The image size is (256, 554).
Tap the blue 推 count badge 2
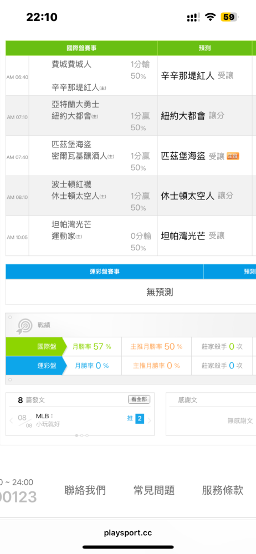[140, 419]
